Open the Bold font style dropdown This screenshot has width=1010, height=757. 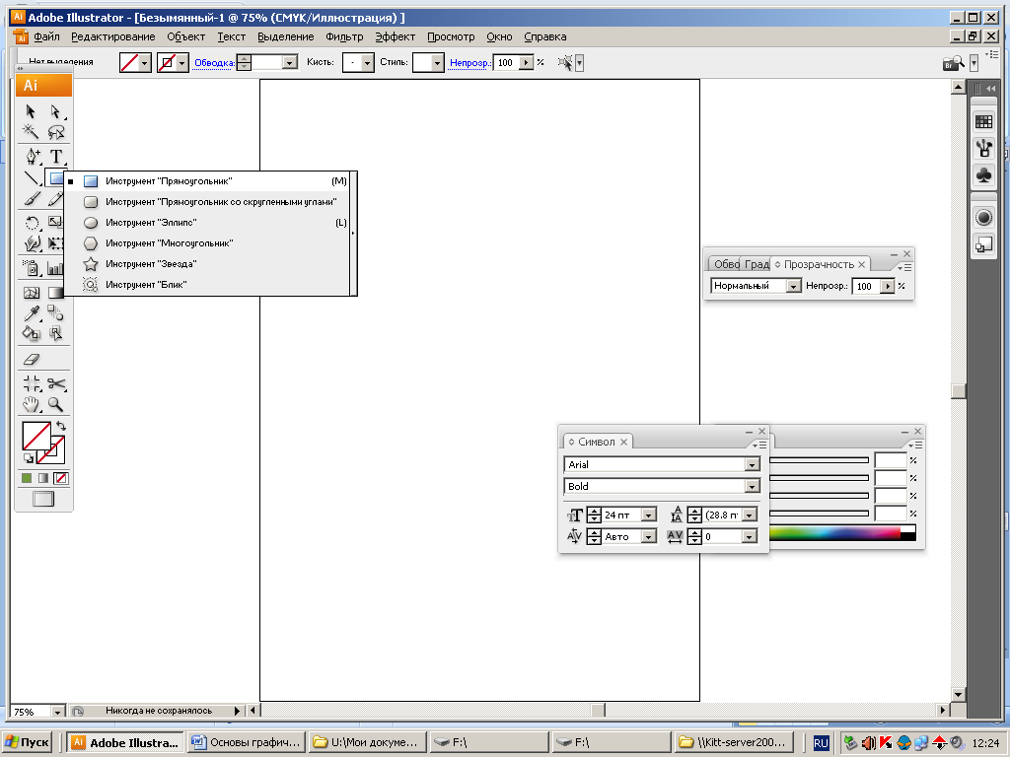point(752,487)
